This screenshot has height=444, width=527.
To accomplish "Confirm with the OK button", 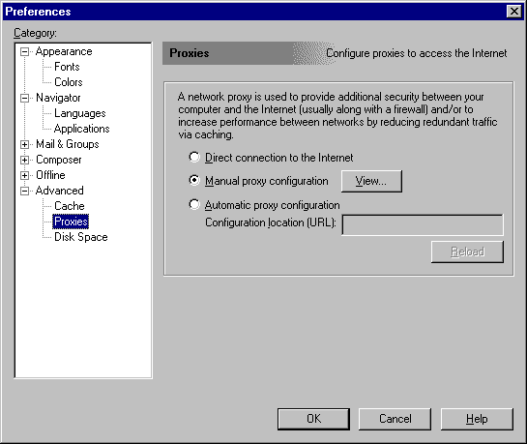I will click(x=313, y=419).
